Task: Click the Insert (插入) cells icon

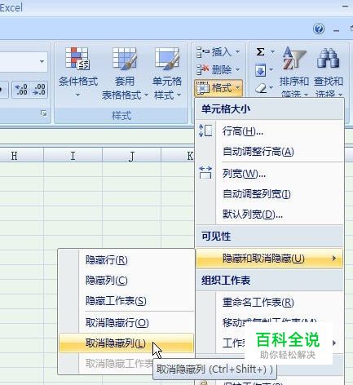Action: pyautogui.click(x=202, y=51)
